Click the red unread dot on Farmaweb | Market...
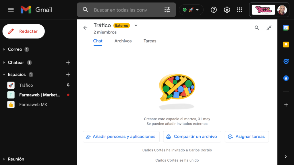This screenshot has height=165, width=294. (68, 95)
